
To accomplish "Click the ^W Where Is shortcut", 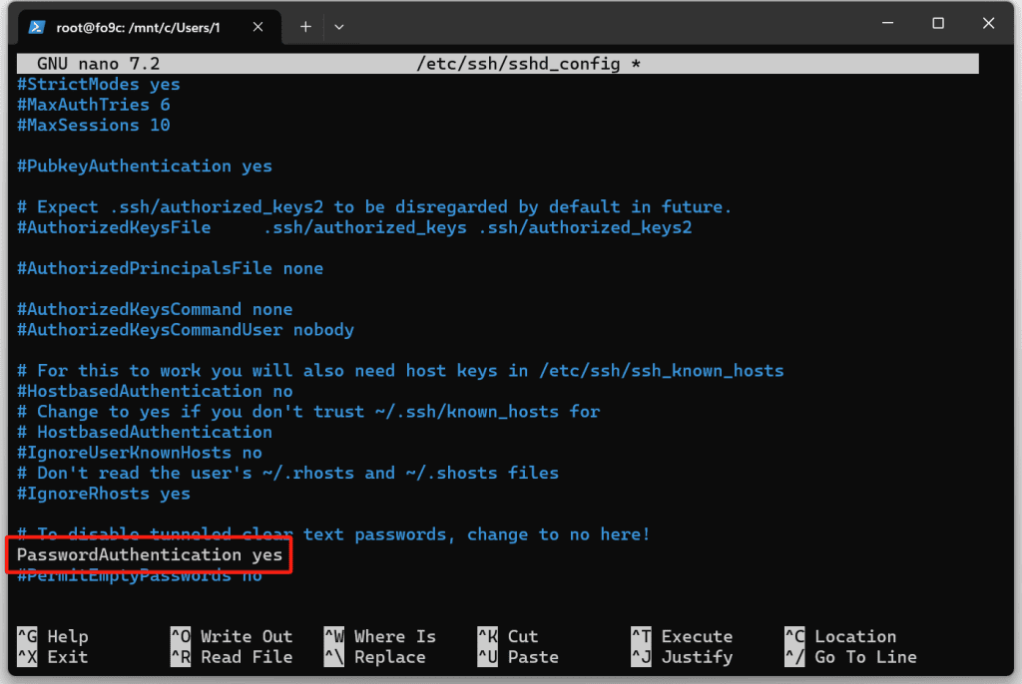I will (x=380, y=636).
